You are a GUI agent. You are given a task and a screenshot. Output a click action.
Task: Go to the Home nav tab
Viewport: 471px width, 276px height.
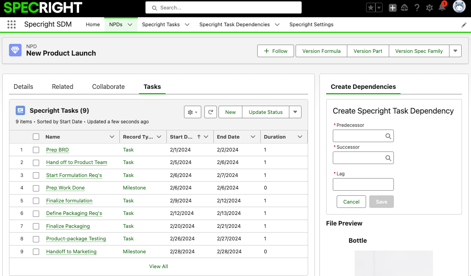(93, 24)
